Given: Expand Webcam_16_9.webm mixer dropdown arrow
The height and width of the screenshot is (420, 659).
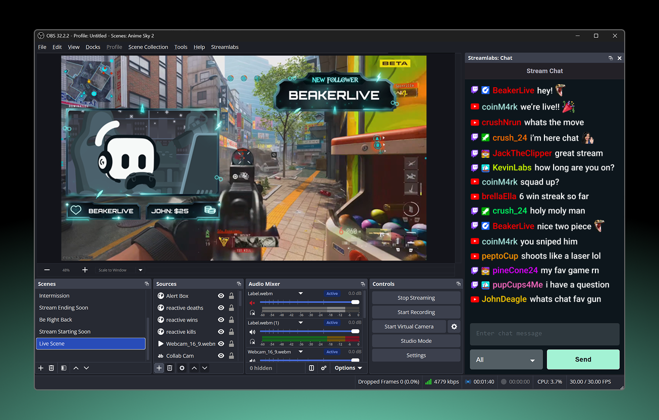Looking at the screenshot, I should tap(301, 352).
